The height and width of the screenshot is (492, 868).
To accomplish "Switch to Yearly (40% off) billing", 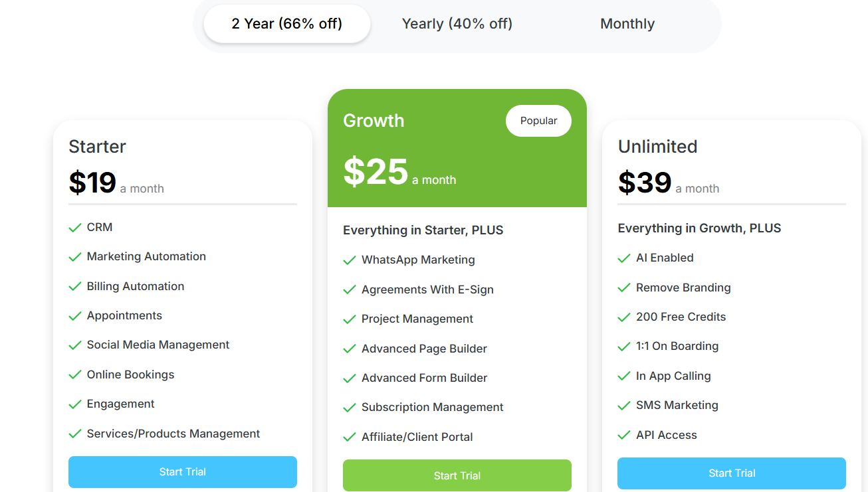I will (457, 24).
